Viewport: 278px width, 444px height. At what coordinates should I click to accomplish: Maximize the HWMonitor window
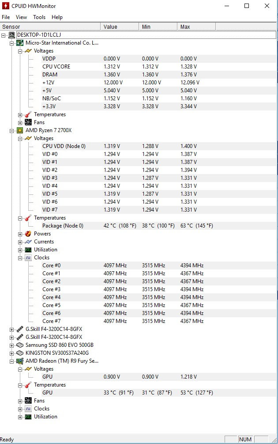247,6
